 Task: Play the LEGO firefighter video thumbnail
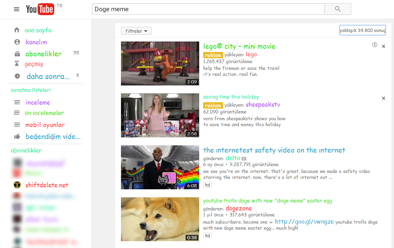160,63
